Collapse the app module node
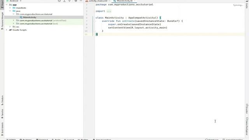This screenshot has height=140, width=249. point(7,5)
